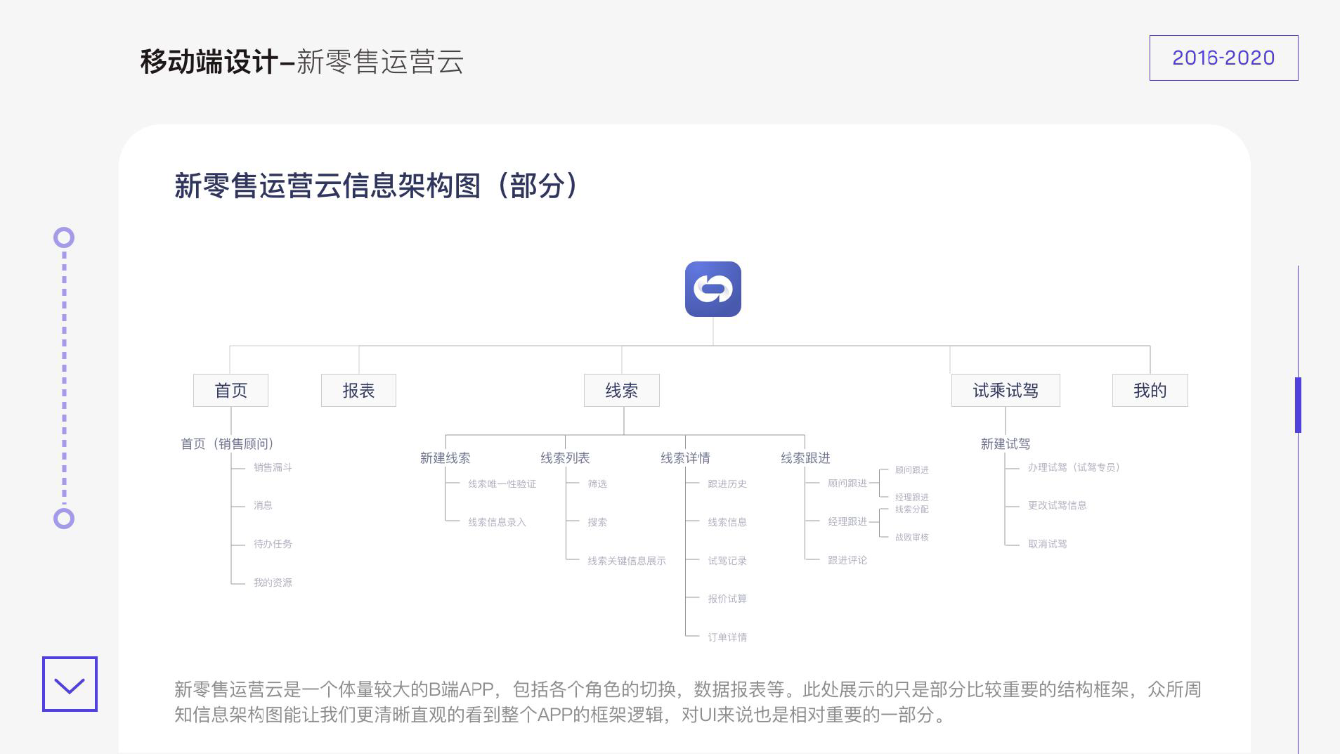The height and width of the screenshot is (754, 1340).
Task: Click 新零售运营云信息架构图（部分）heading
Action: [x=377, y=186]
